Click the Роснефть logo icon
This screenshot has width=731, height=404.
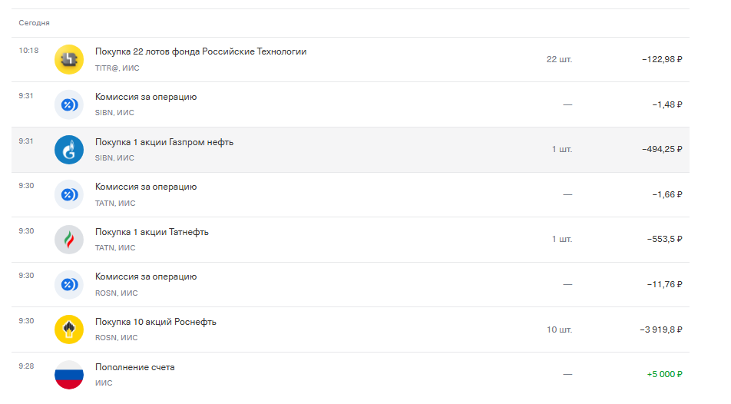tap(69, 329)
